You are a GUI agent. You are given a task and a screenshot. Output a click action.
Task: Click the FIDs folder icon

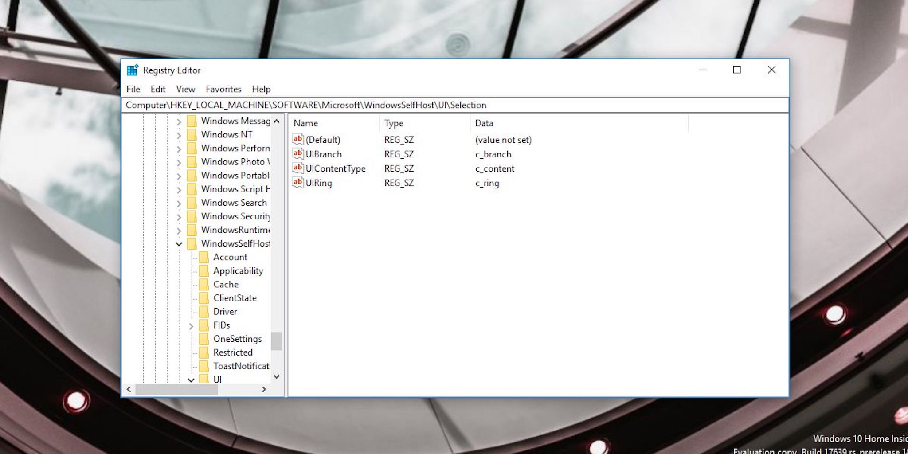204,325
